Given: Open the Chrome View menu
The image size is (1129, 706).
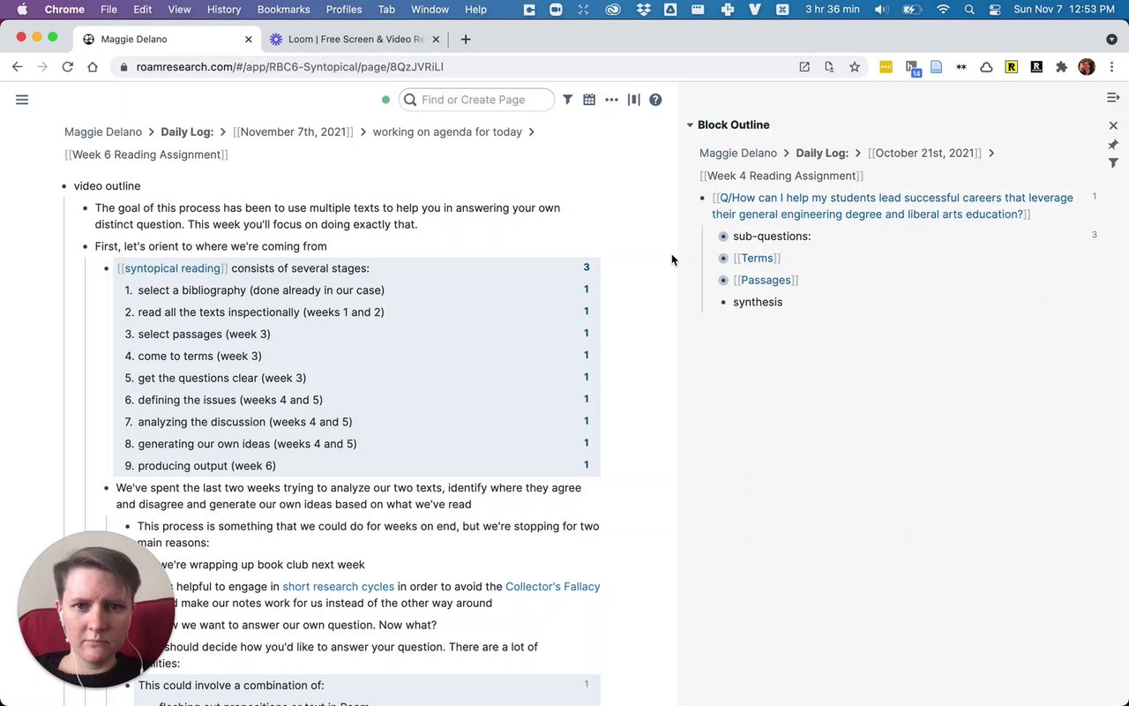Looking at the screenshot, I should [x=179, y=10].
